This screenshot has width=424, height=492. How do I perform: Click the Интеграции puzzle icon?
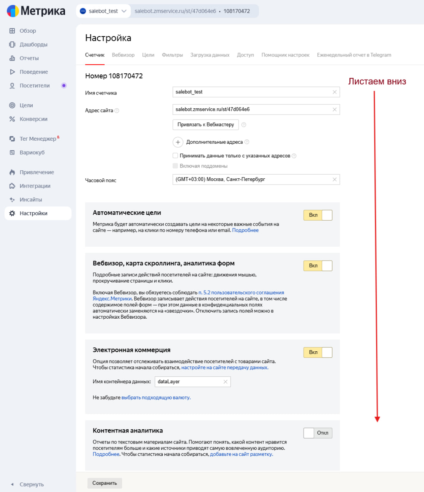[12, 186]
